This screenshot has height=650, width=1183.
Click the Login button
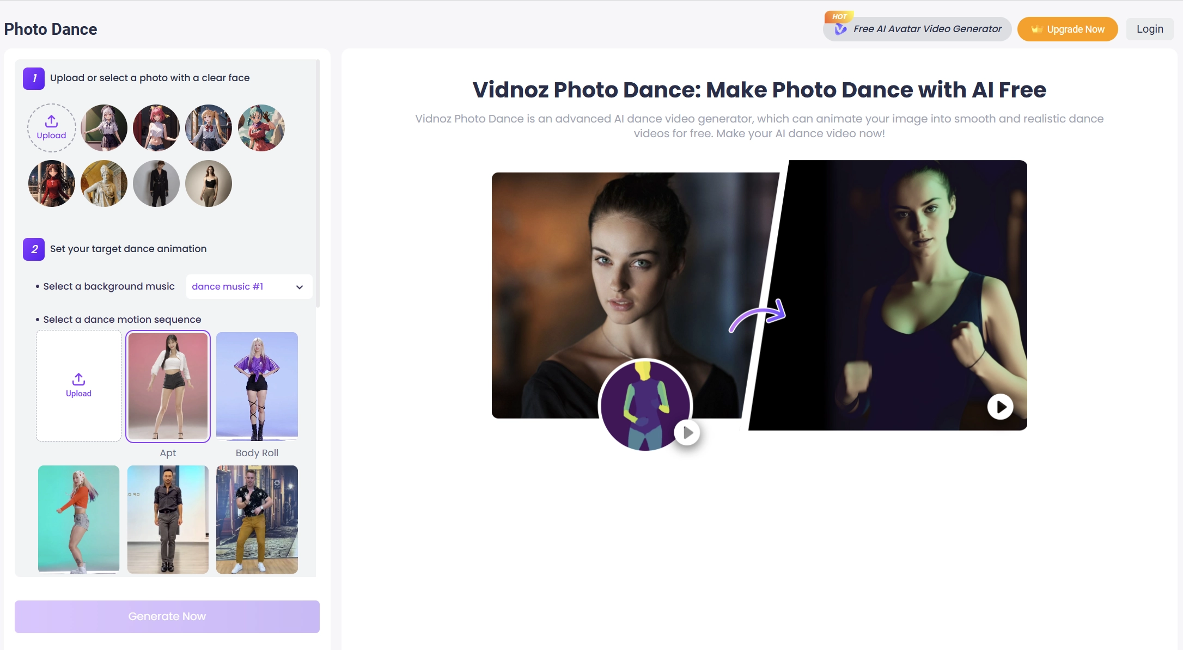click(x=1149, y=29)
